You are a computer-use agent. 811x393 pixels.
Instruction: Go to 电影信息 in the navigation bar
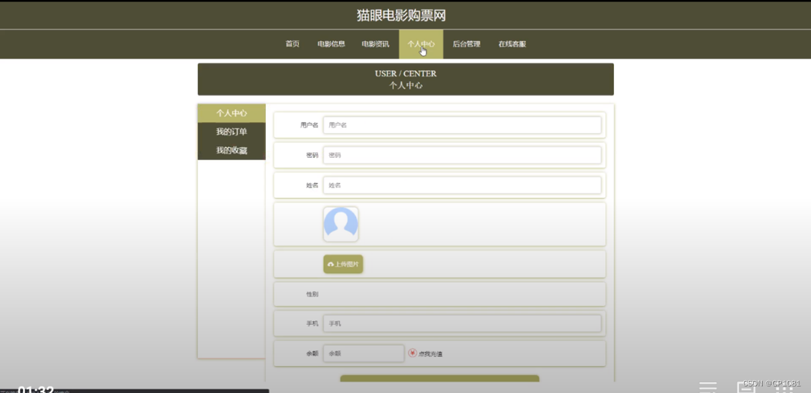331,44
